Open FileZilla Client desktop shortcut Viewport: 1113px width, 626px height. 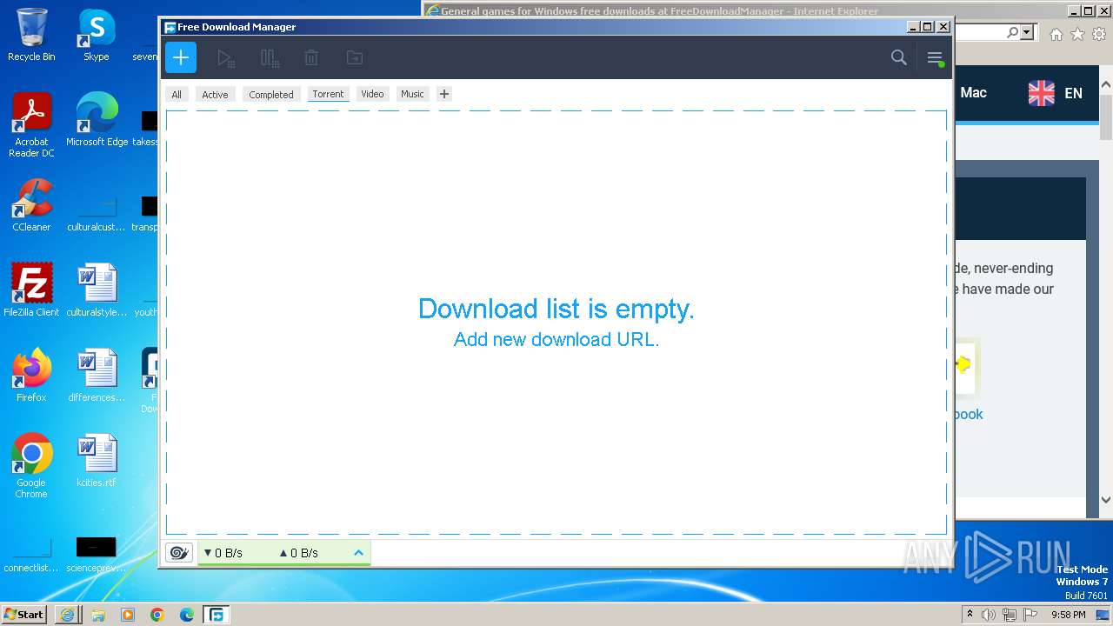31,290
